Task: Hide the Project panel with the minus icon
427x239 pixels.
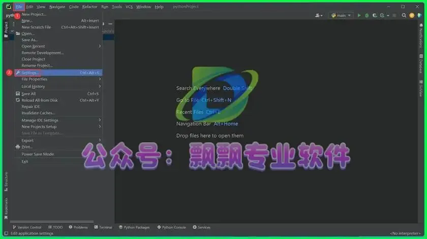Action: [110, 24]
